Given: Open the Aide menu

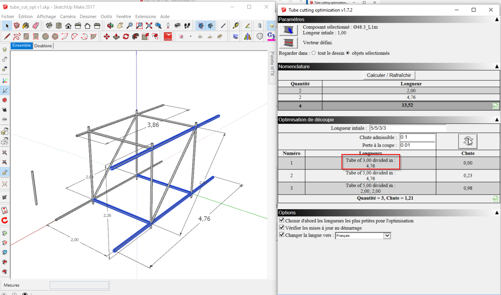Looking at the screenshot, I should 165,16.
